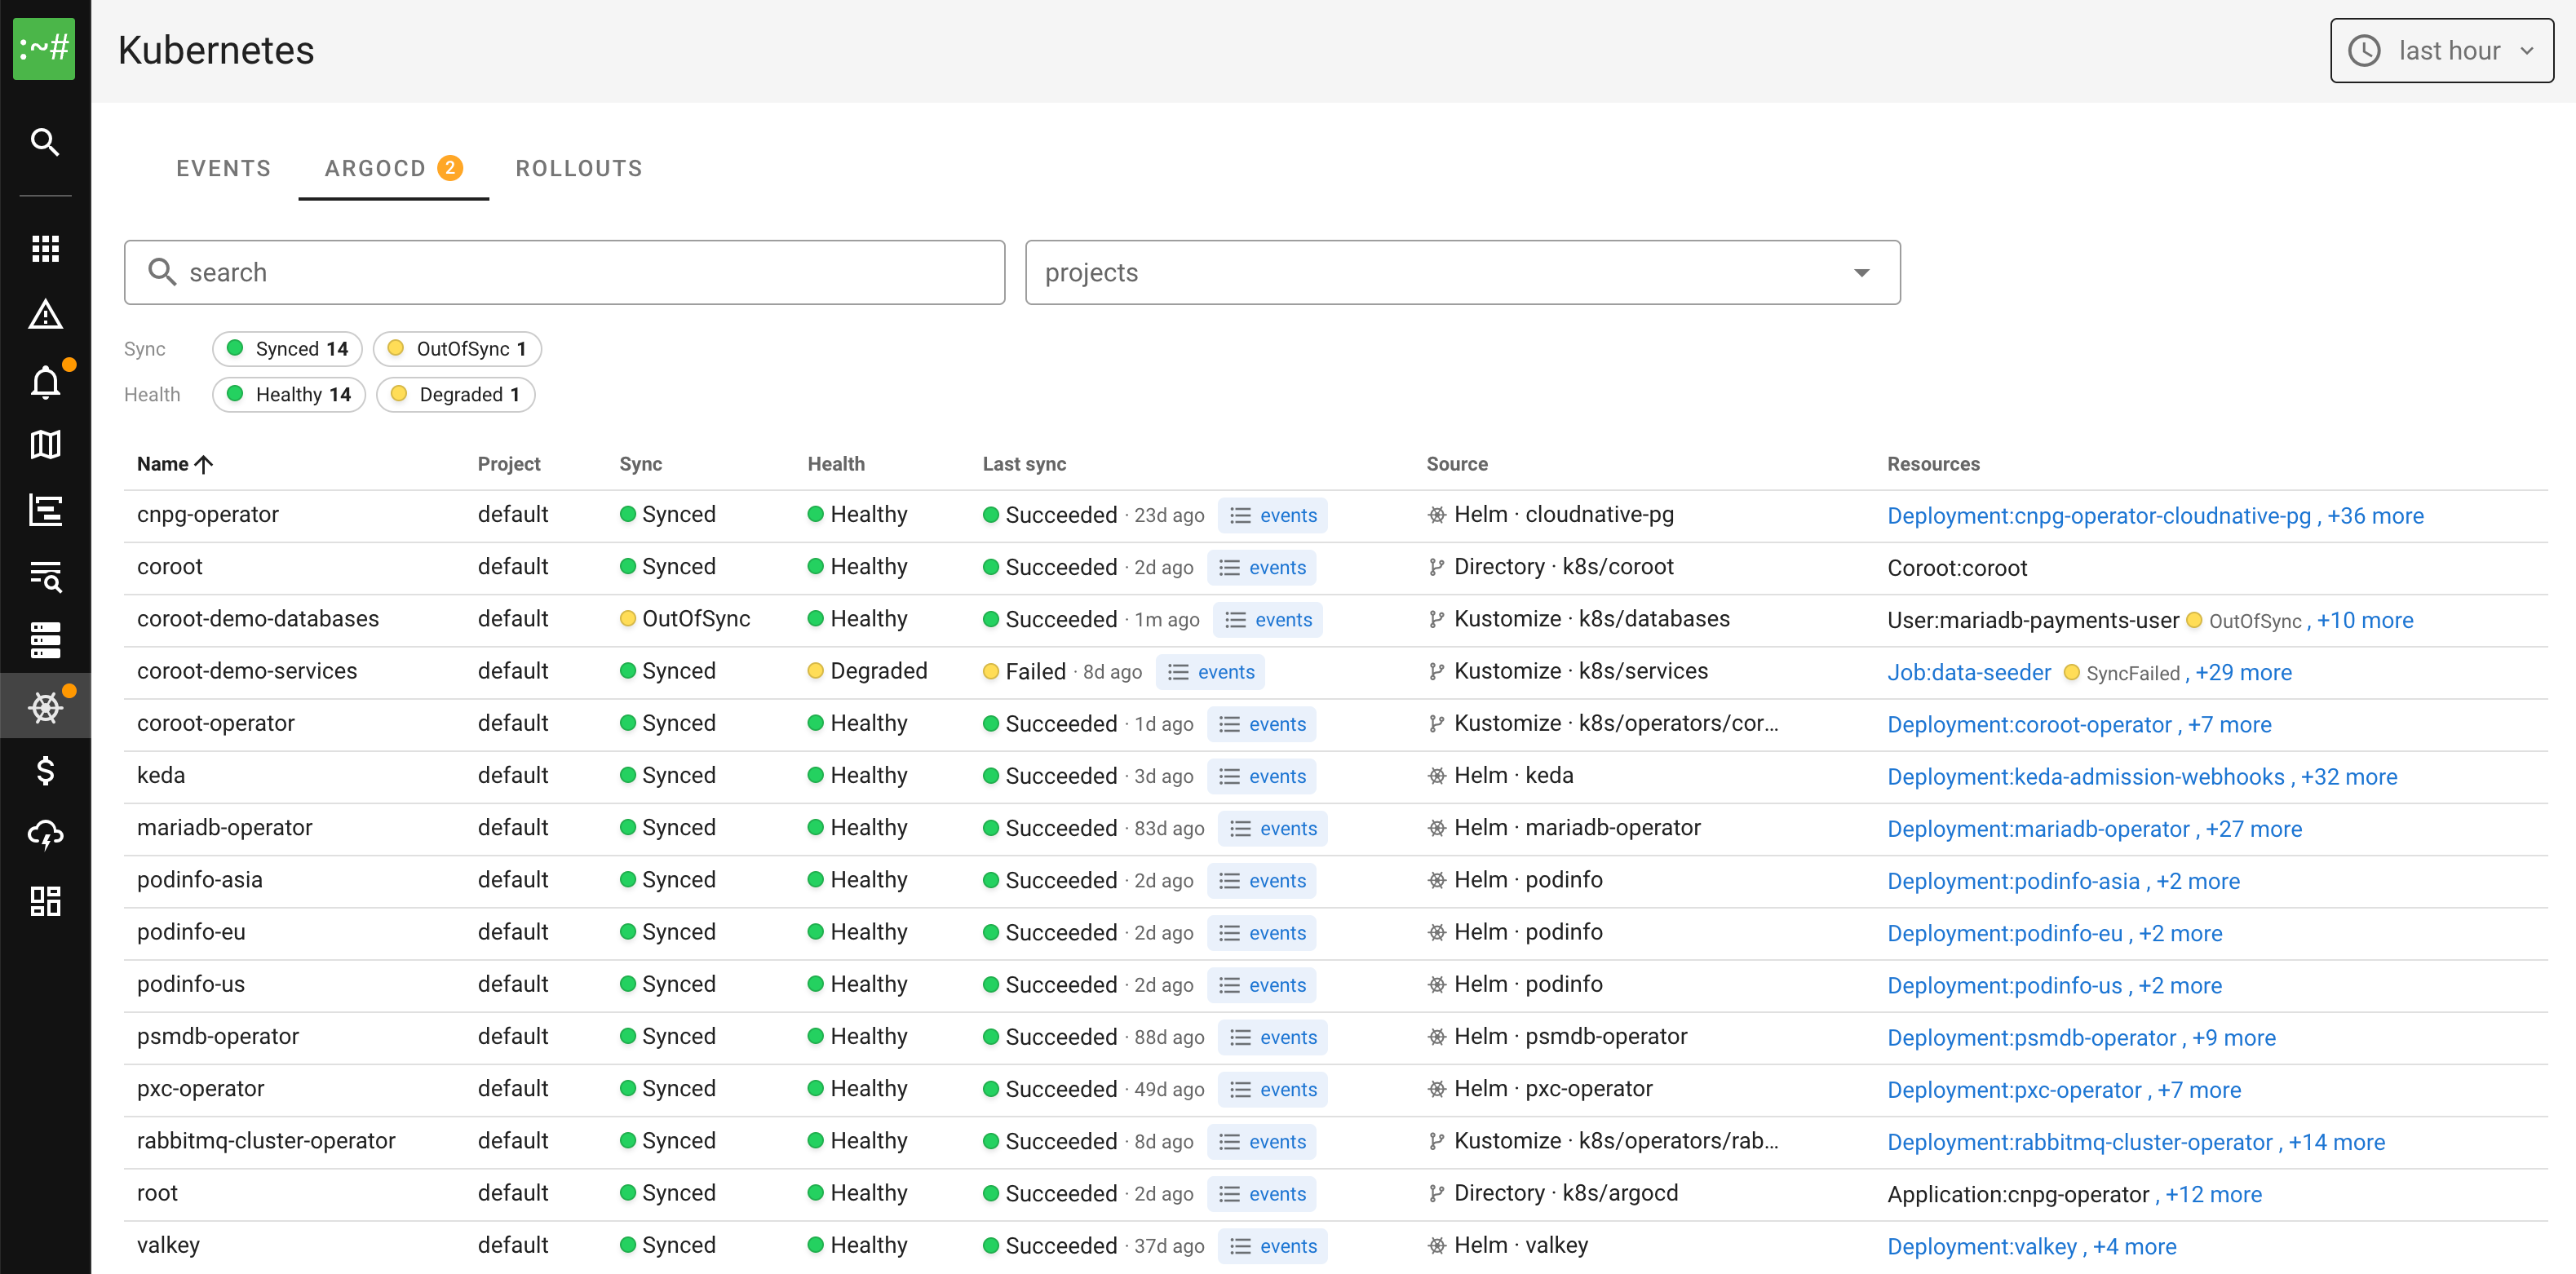Click the clock icon in time selector

(x=2364, y=50)
